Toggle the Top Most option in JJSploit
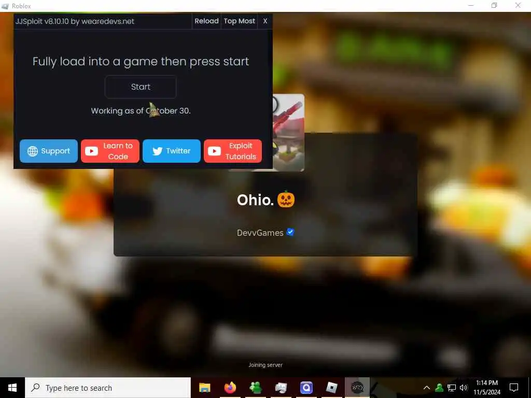 click(239, 21)
